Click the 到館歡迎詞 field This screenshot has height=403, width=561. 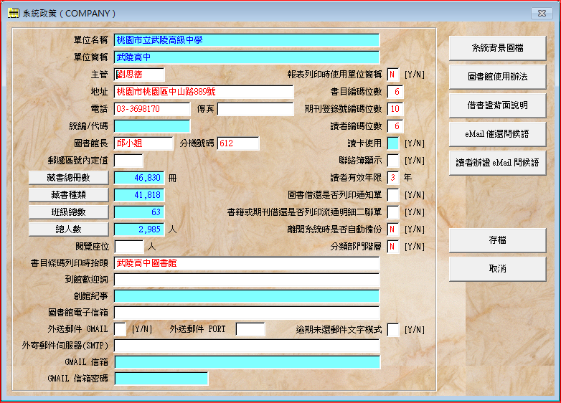(x=247, y=280)
